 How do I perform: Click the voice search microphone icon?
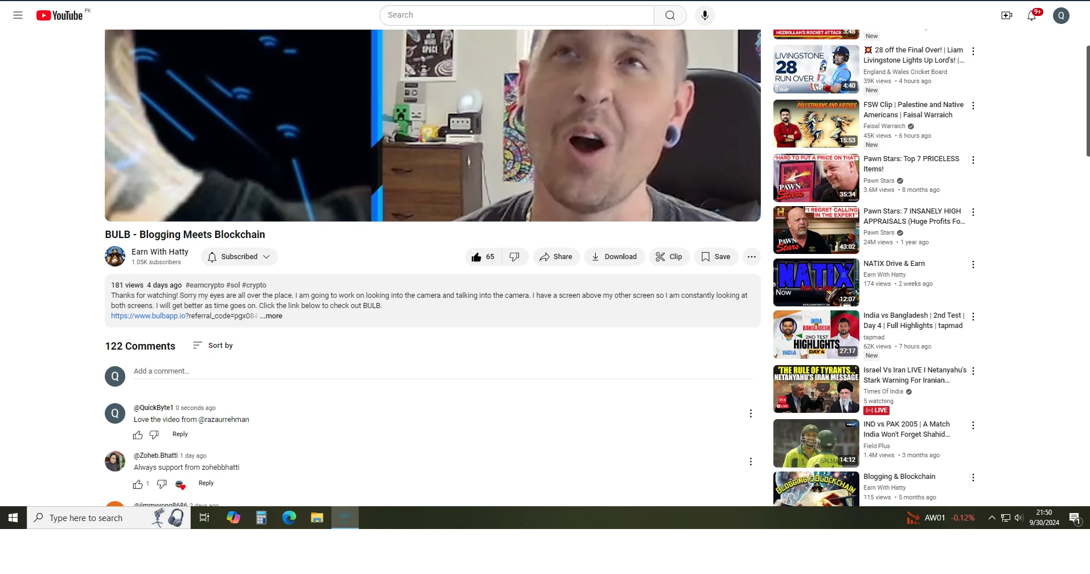pos(704,15)
